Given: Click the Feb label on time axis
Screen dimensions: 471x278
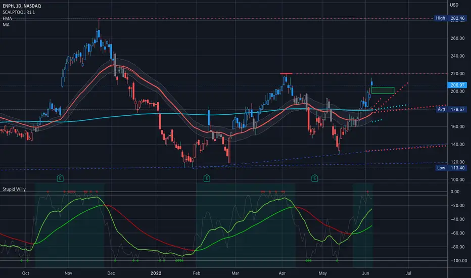Looking at the screenshot, I should (197, 273).
